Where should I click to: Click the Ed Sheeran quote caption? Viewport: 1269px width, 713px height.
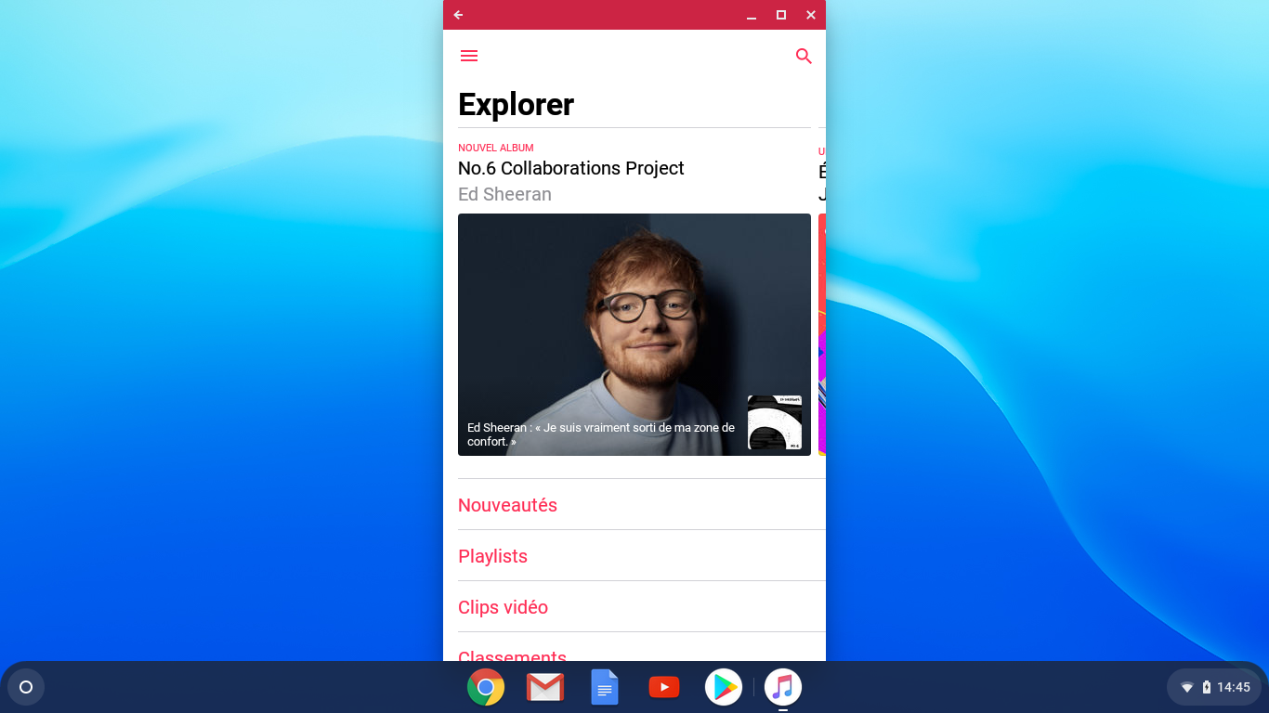601,434
